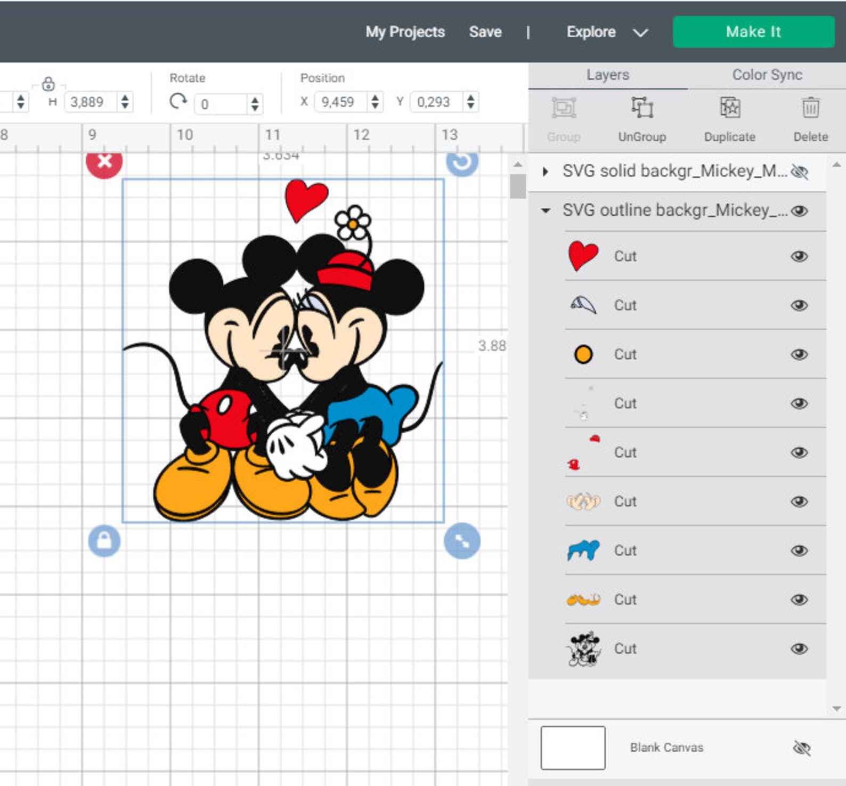The height and width of the screenshot is (786, 846).
Task: Show the hidden SVG solid backgr layer
Action: pos(800,172)
